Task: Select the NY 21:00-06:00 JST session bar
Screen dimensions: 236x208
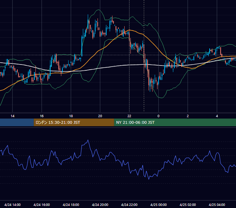Action: [175, 122]
